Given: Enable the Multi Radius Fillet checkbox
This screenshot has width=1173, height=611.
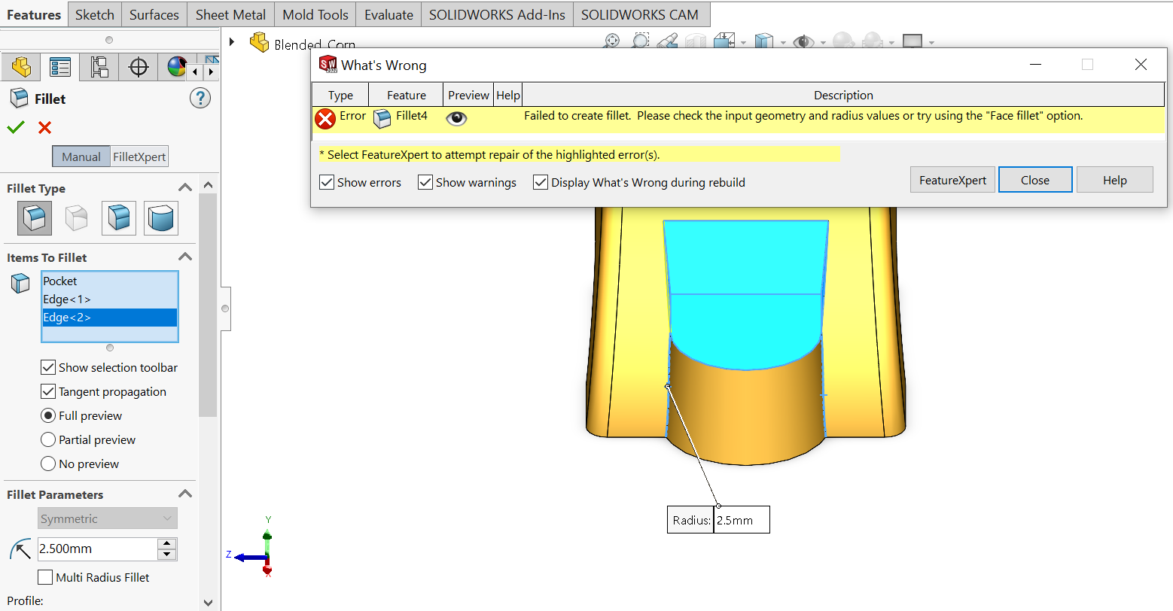Looking at the screenshot, I should click(45, 577).
